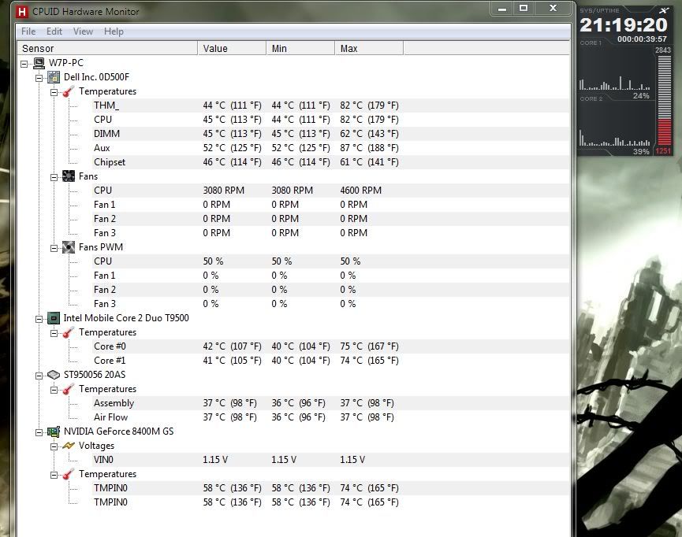This screenshot has height=537, width=682.
Task: Click the CORE 1 usage graph
Action: tap(614, 83)
